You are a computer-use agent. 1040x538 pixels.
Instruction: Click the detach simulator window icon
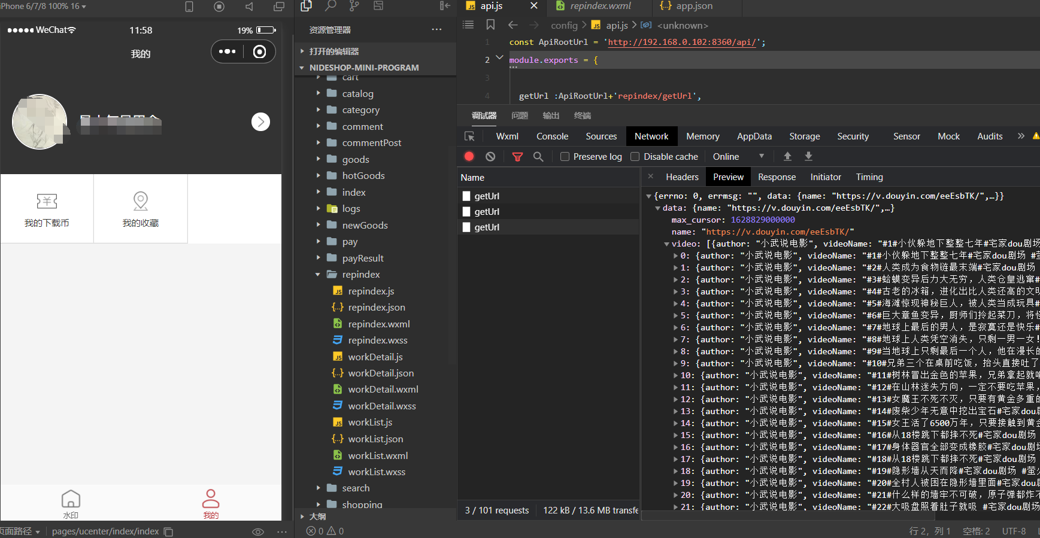[x=279, y=7]
